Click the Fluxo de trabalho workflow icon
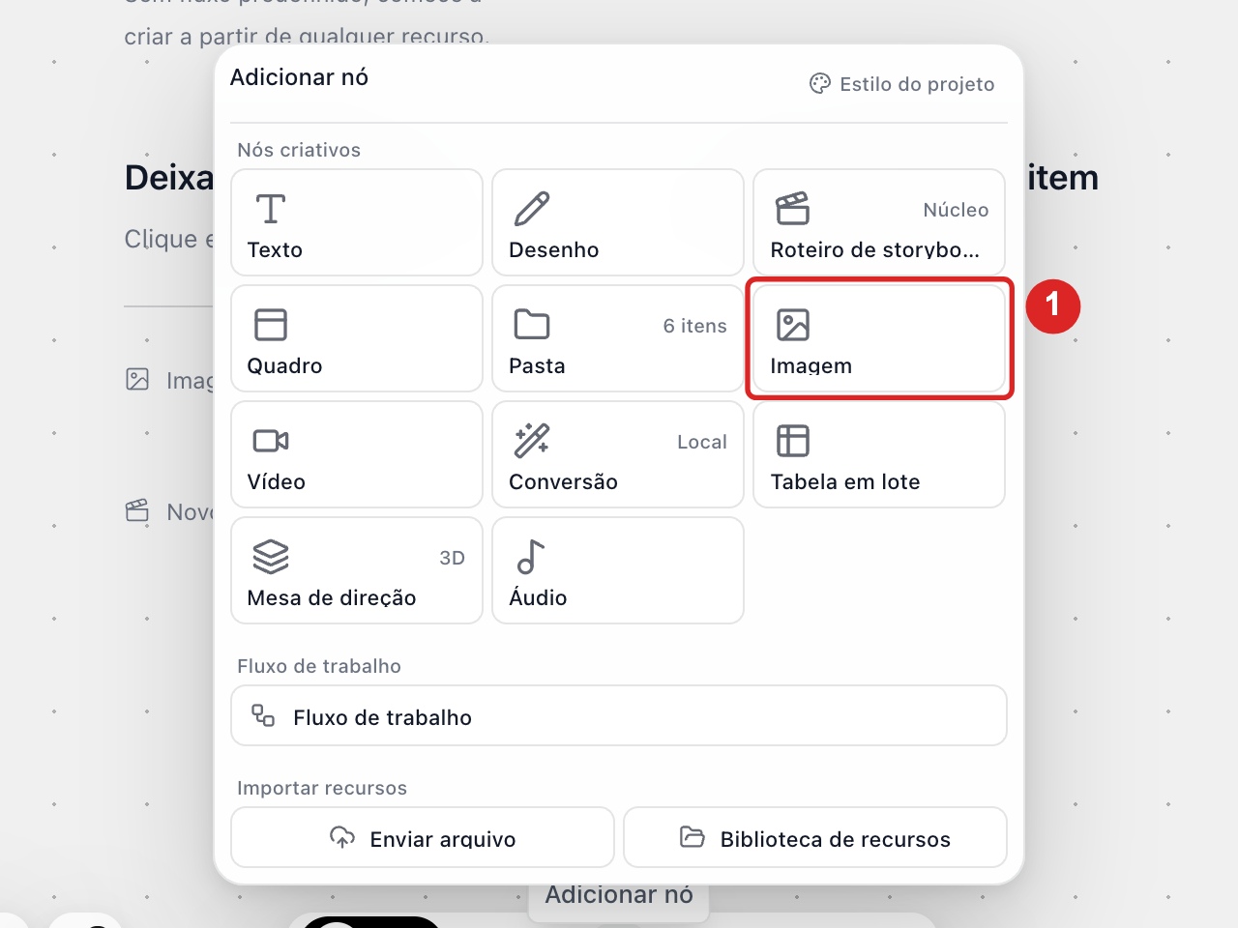Viewport: 1238px width, 928px height. tap(263, 715)
